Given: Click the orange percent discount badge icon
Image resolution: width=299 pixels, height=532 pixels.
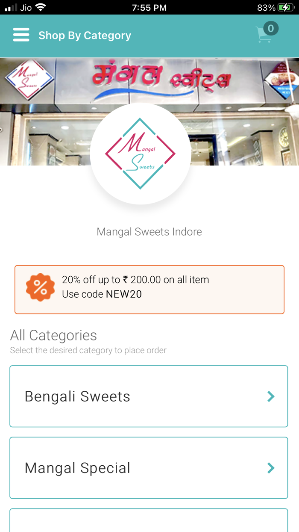Looking at the screenshot, I should 40,287.
